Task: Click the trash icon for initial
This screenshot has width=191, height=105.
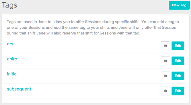Action: 165,76
